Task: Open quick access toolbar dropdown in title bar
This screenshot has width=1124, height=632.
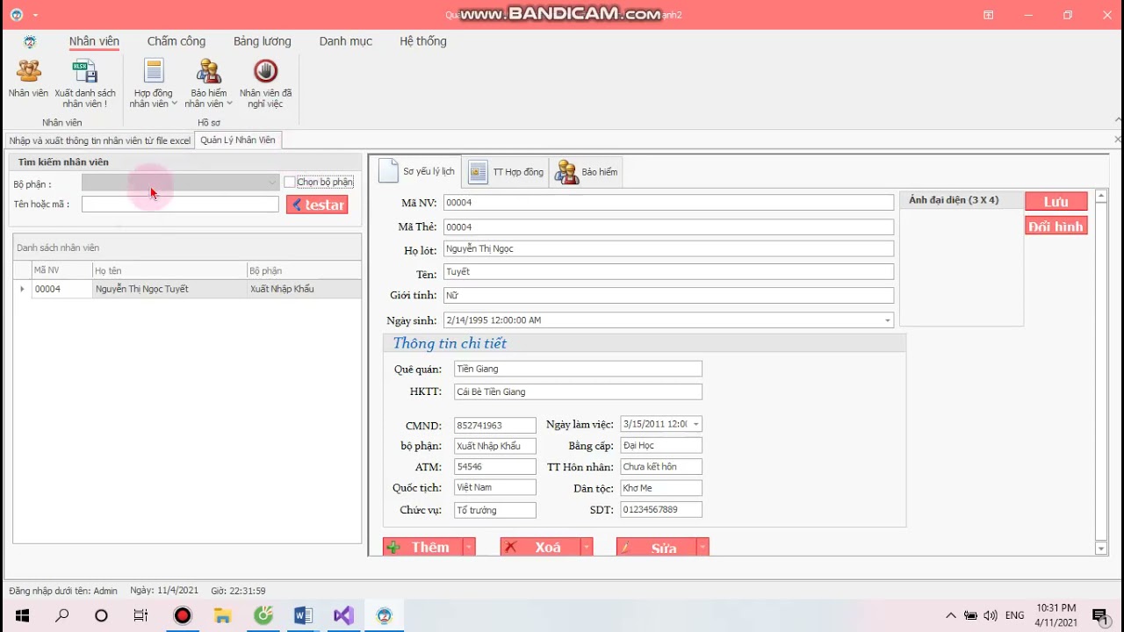Action: click(35, 15)
